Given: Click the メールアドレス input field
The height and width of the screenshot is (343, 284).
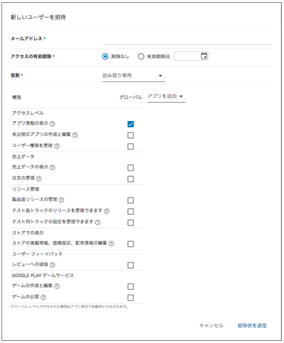Looking at the screenshot, I should click(x=187, y=39).
